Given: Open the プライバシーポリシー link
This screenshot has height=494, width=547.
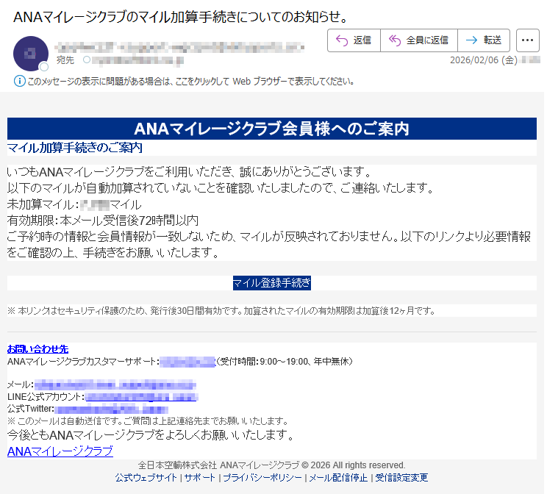Looking at the screenshot, I should [x=262, y=477].
